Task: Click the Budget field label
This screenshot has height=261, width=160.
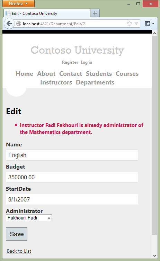Action: [x=16, y=167]
